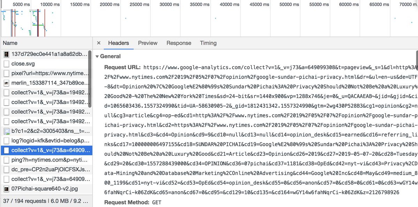This screenshot has width=418, height=207.
Task: Click the 25000 ms timeline marker
Action: pos(139,5)
